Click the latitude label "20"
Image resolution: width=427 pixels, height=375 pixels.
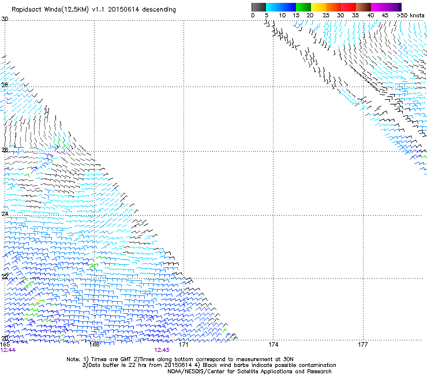[x=5, y=339]
